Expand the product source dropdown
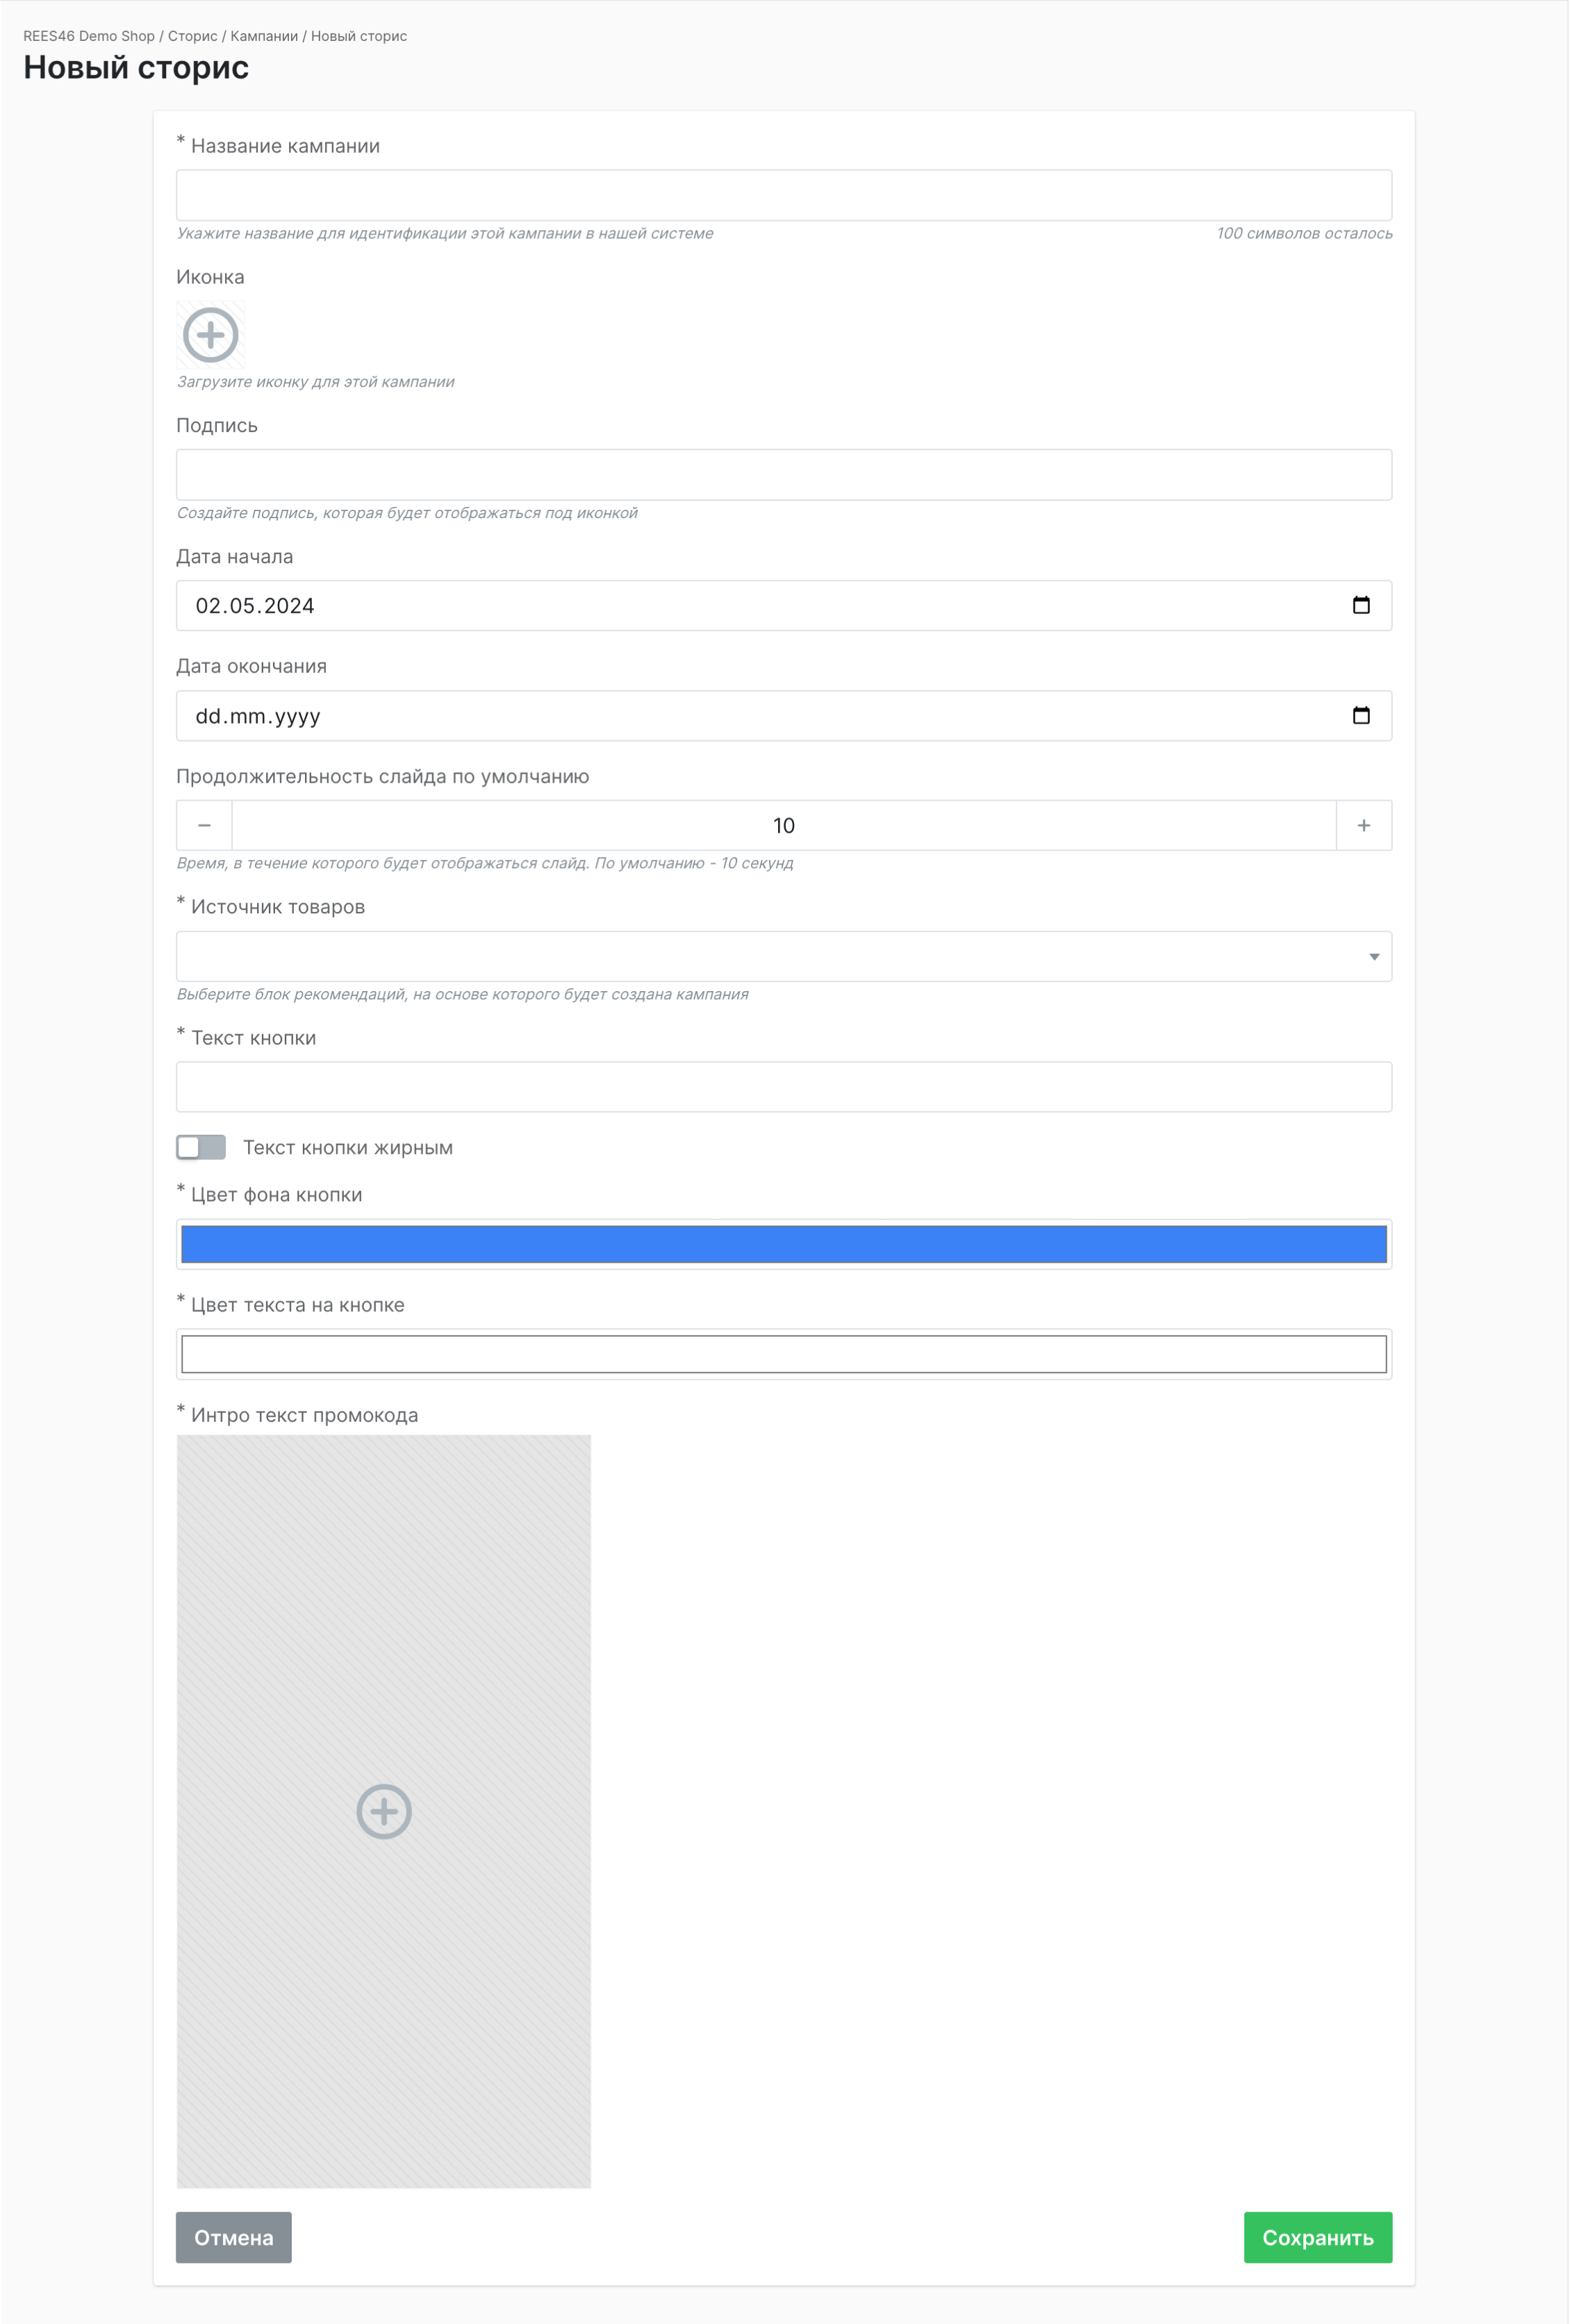1570x2324 pixels. (x=783, y=956)
